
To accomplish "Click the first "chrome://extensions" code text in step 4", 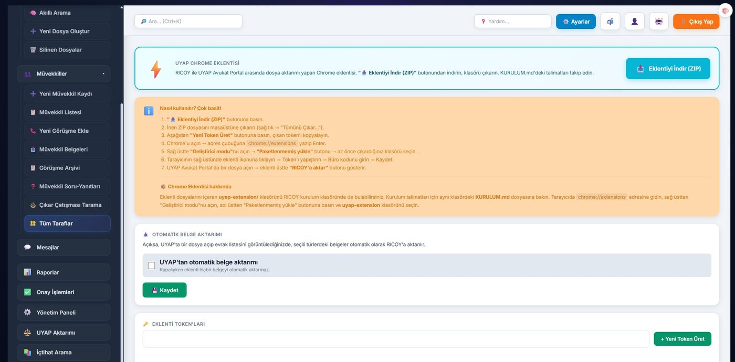I will pyautogui.click(x=272, y=143).
